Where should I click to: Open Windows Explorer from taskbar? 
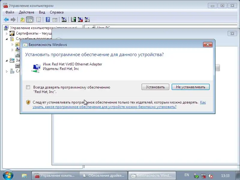pos(24,175)
